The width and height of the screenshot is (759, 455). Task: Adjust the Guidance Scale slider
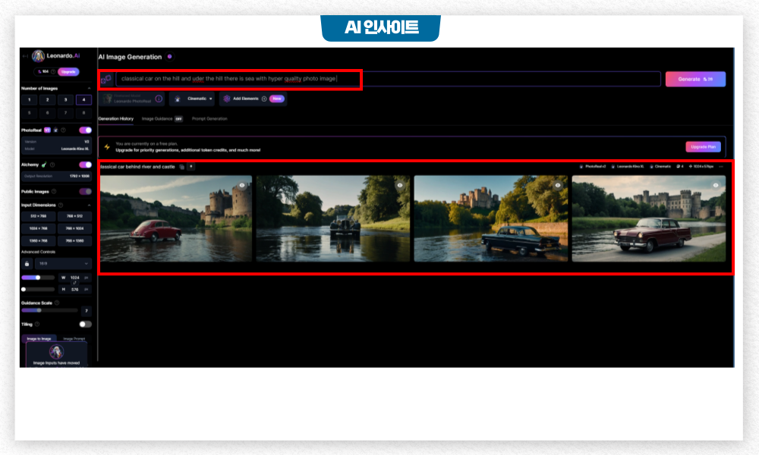coord(49,310)
